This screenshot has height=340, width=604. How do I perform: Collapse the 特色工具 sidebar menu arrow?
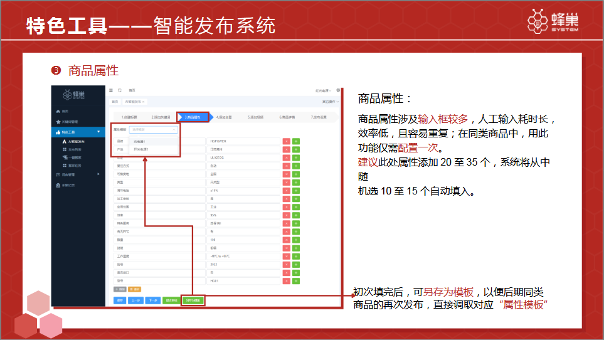pos(98,132)
